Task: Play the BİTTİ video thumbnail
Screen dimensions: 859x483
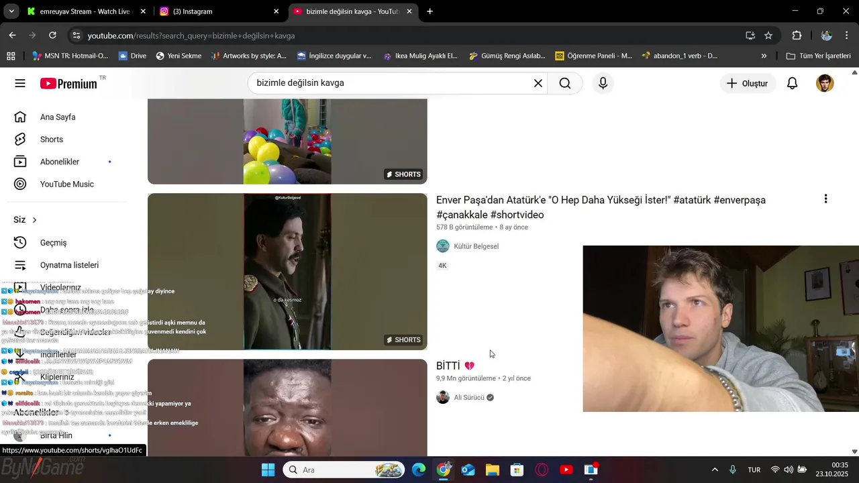Action: click(287, 408)
